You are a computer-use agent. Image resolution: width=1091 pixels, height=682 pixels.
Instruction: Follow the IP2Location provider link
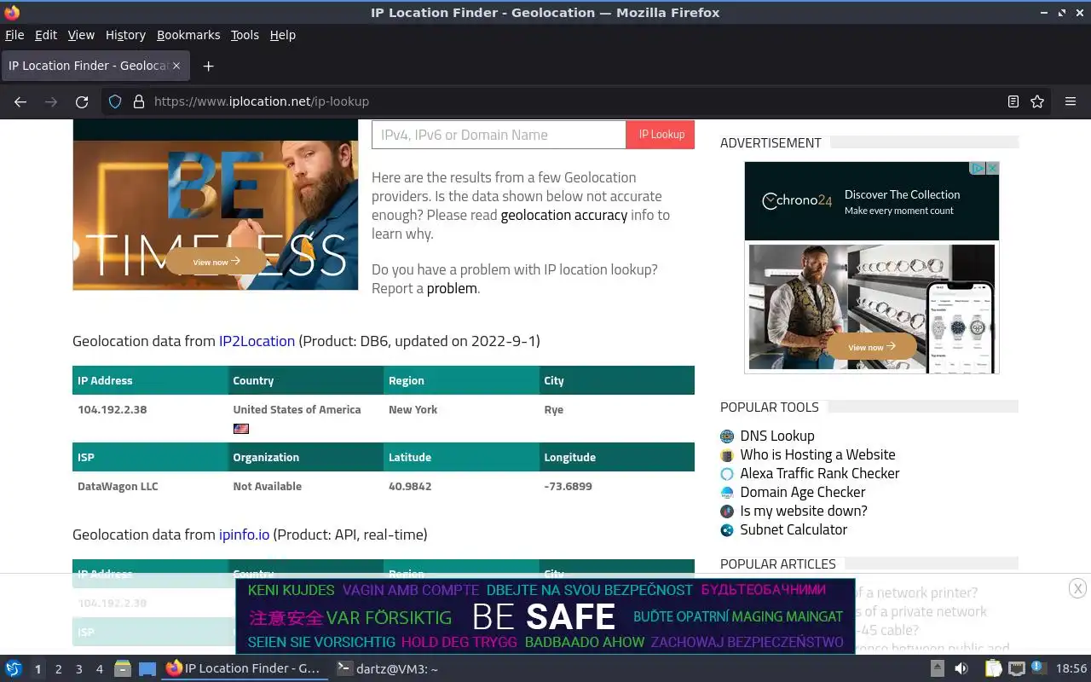point(257,341)
